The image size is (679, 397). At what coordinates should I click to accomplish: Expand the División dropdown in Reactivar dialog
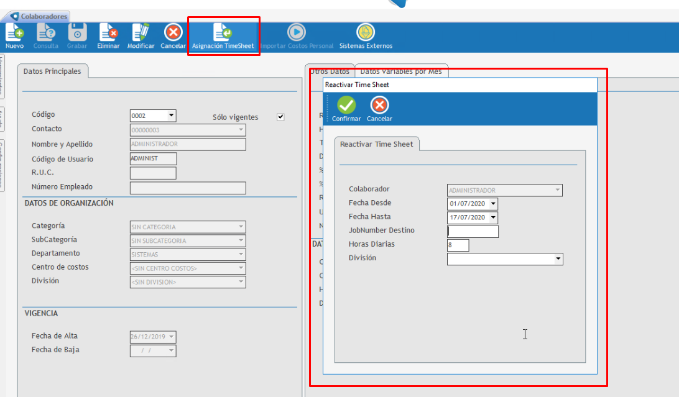click(558, 258)
